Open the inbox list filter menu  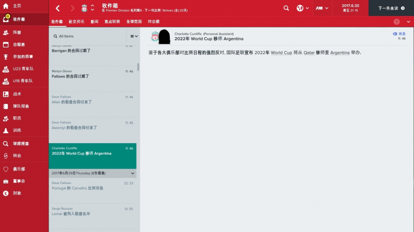[134, 36]
